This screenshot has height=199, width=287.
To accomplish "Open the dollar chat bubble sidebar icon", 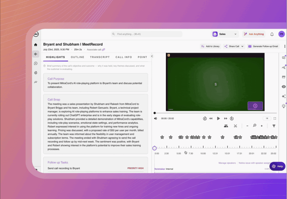I will (36, 63).
